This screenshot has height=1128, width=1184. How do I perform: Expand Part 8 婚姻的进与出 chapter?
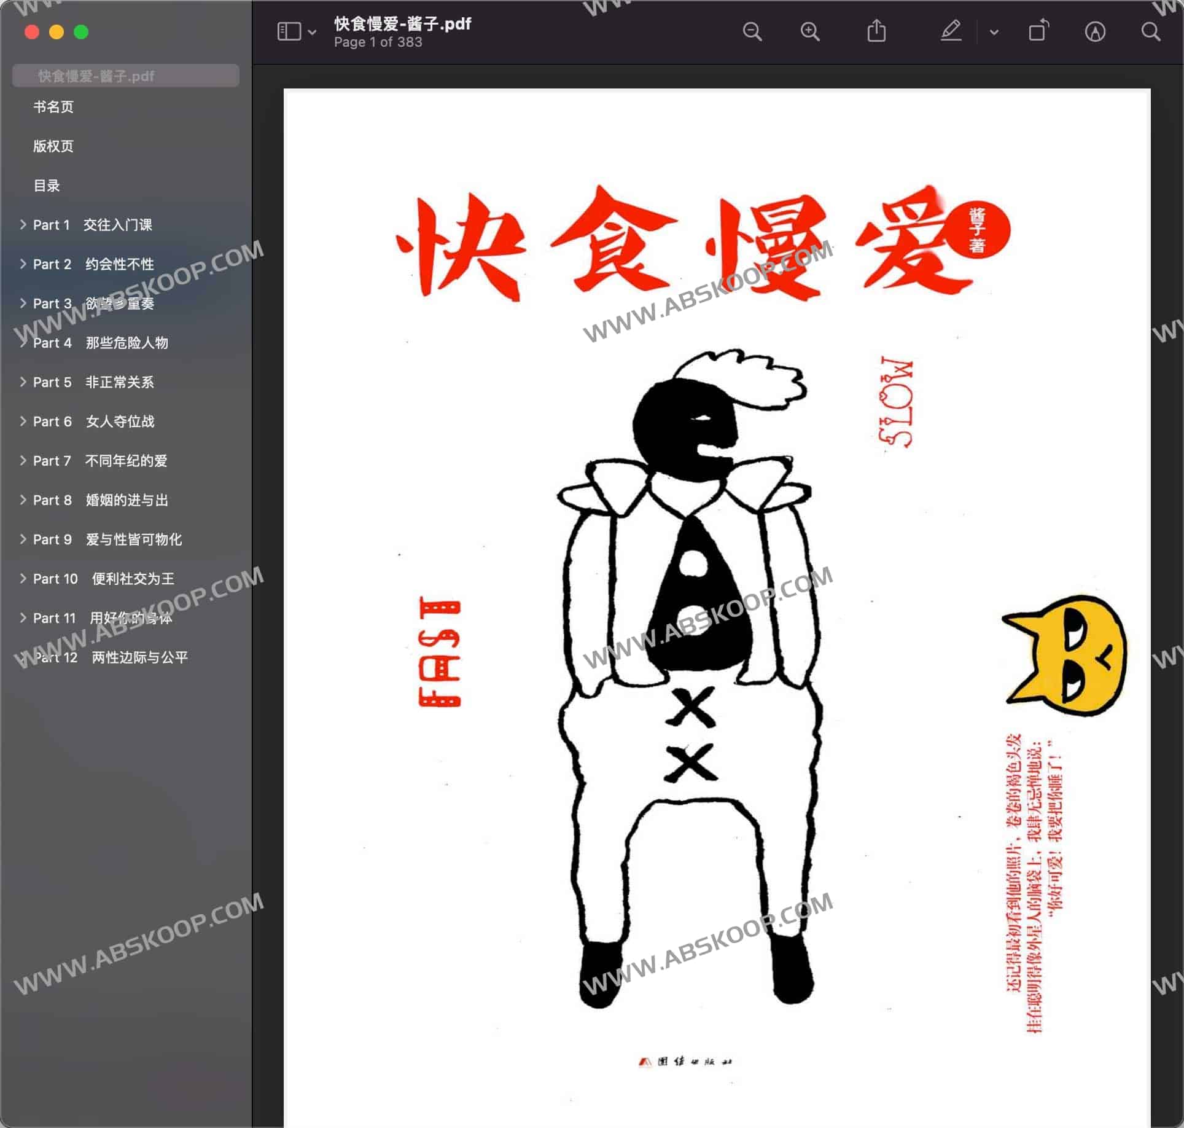23,500
